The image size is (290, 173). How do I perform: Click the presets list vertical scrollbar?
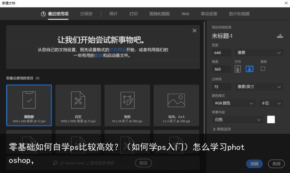204,78
